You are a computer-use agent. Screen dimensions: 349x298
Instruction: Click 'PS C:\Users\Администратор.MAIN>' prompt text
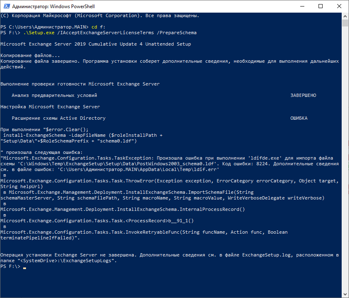pyautogui.click(x=45, y=27)
